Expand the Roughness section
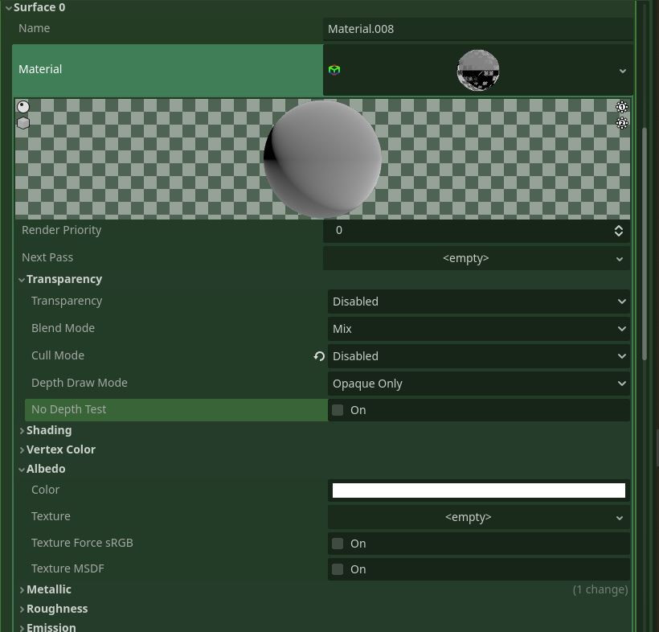Viewport: 659px width, 632px height. click(x=53, y=609)
